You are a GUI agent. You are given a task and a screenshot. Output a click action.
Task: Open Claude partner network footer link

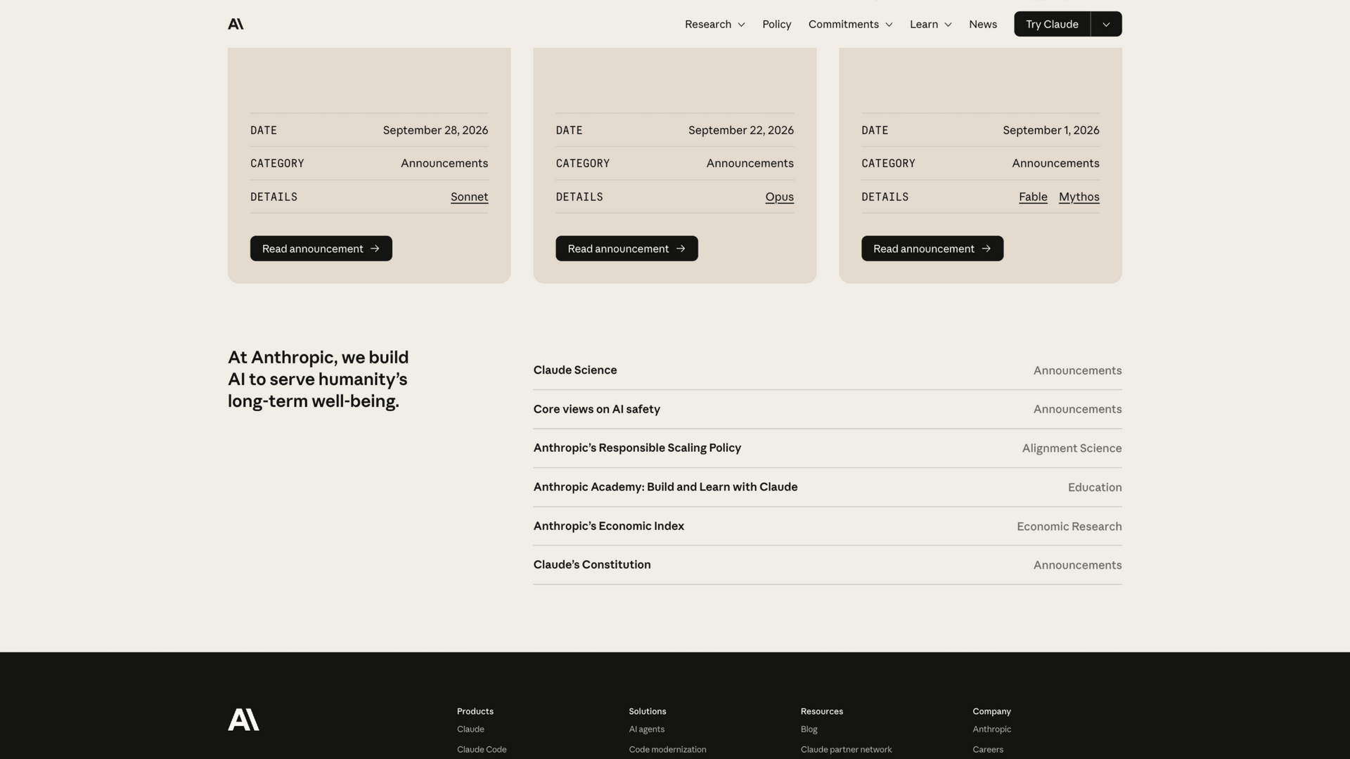(846, 750)
